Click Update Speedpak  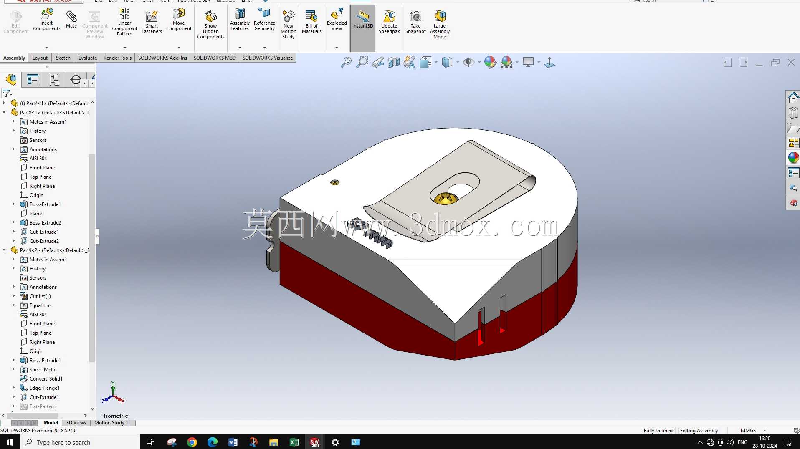[x=389, y=22]
